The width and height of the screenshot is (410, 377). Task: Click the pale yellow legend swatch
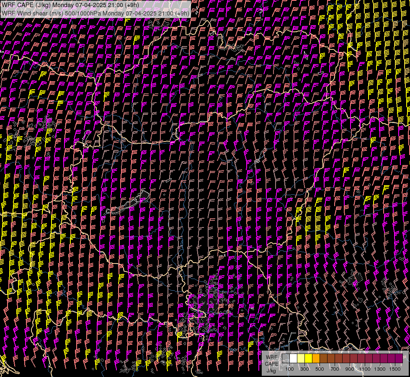click(x=301, y=358)
